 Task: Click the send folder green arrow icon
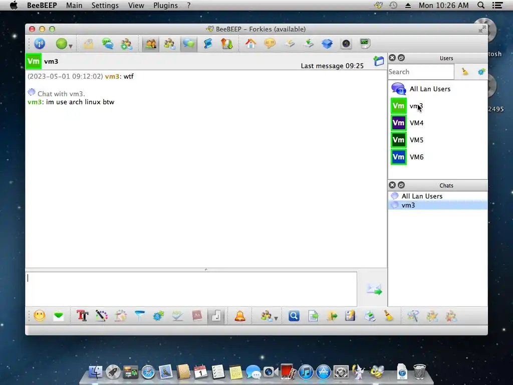coord(332,316)
